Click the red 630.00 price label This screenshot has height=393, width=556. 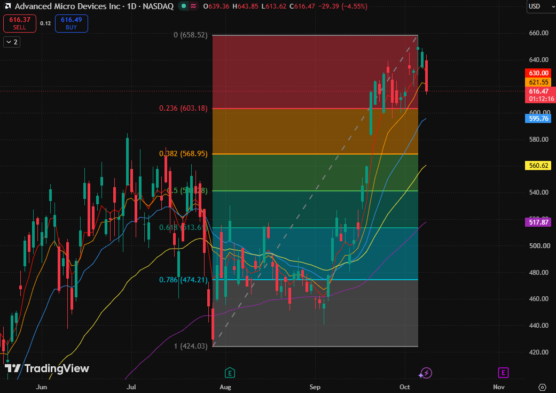click(538, 73)
